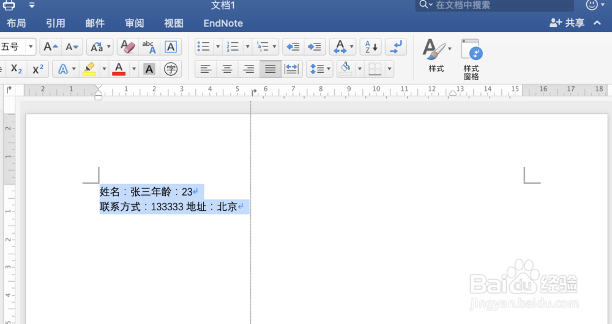Screen dimensions: 612x324
Task: Click the text 姓名：张三年龄：23
Action: click(x=146, y=192)
